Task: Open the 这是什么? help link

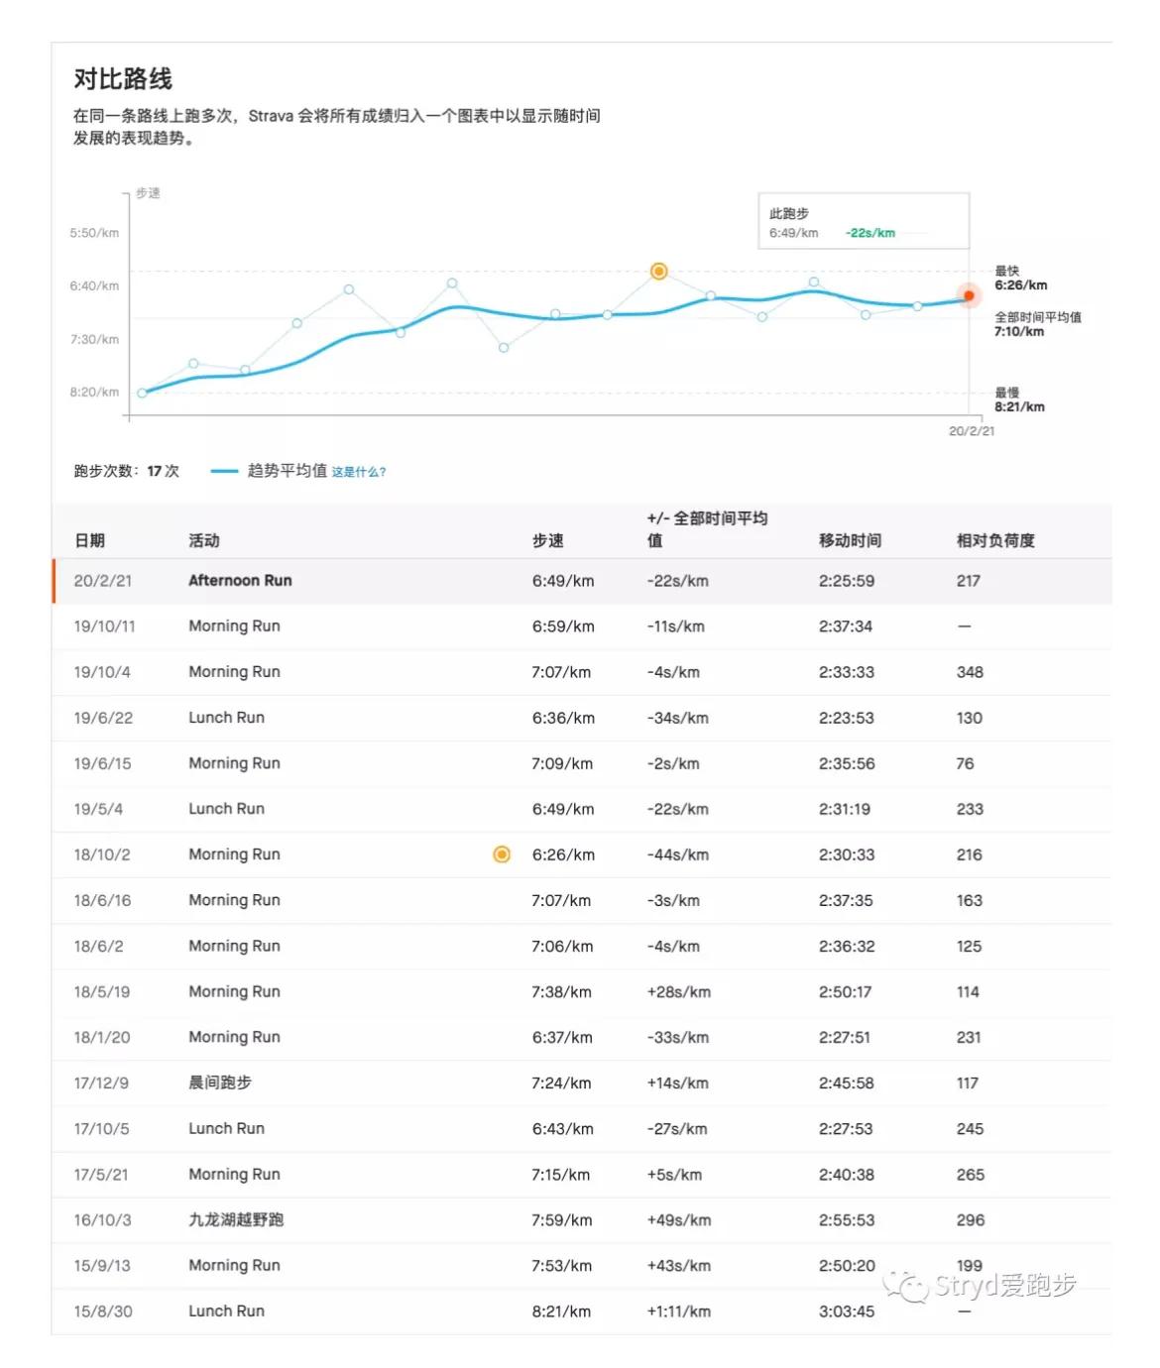Action: 361,472
